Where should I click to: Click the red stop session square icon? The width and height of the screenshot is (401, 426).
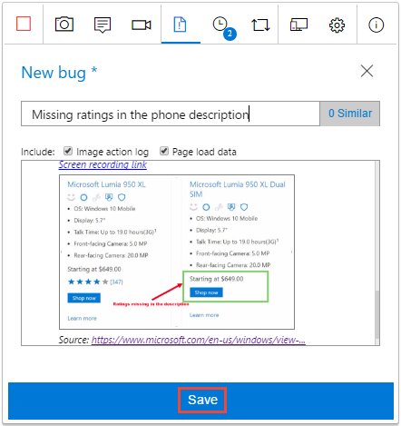tap(24, 24)
